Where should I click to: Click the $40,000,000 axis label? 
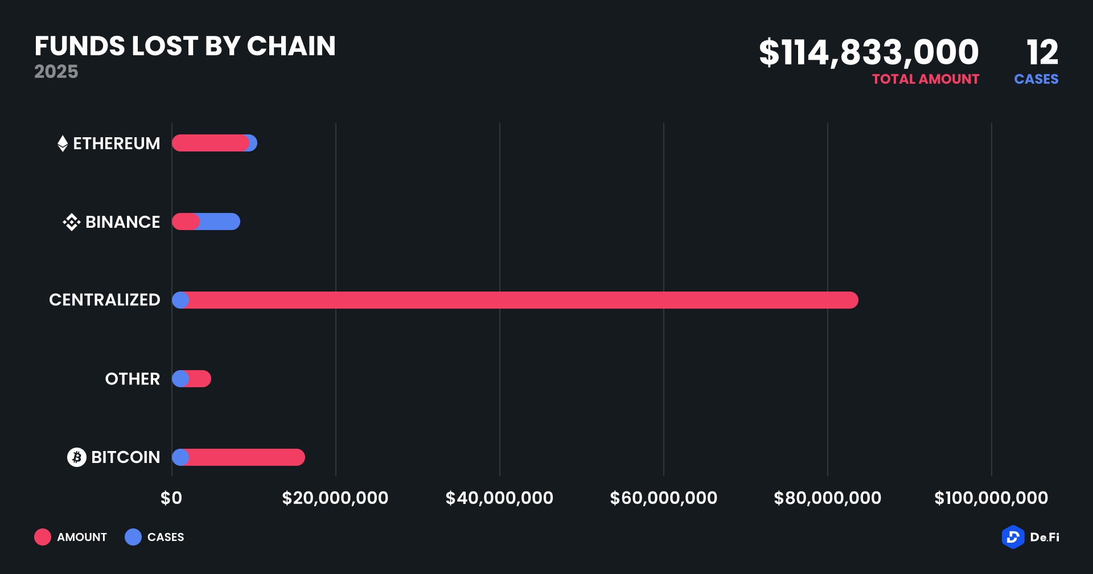(x=499, y=498)
